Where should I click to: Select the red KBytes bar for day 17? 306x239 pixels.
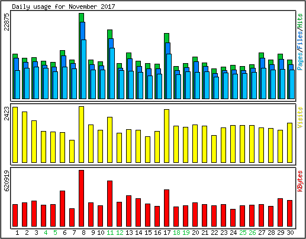click(167, 208)
